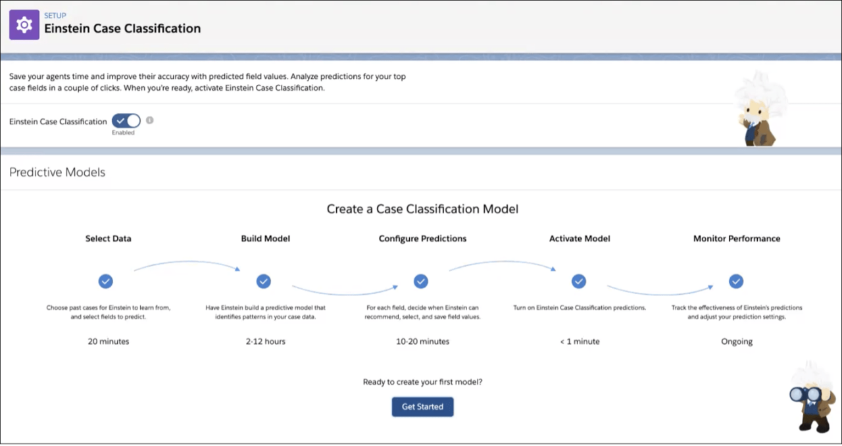The height and width of the screenshot is (446, 842).
Task: Click the Configure Predictions checkmark icon
Action: pyautogui.click(x=421, y=282)
